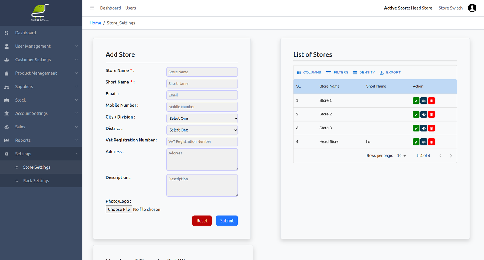This screenshot has height=260, width=484.
Task: Go to next page of stores list
Action: [x=451, y=156]
